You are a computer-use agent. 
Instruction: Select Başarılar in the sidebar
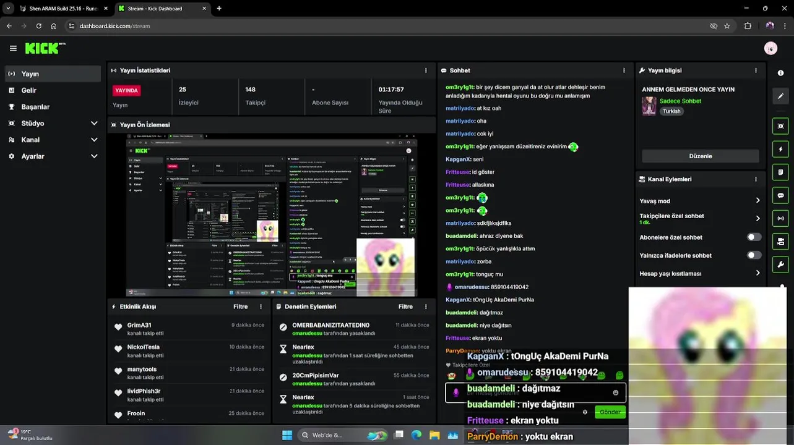click(x=52, y=107)
